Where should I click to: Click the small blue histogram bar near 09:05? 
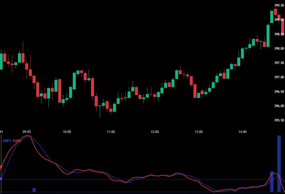click(34, 190)
